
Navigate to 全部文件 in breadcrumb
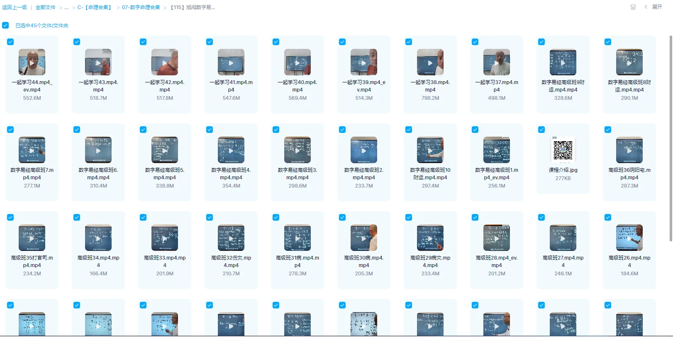tap(45, 7)
